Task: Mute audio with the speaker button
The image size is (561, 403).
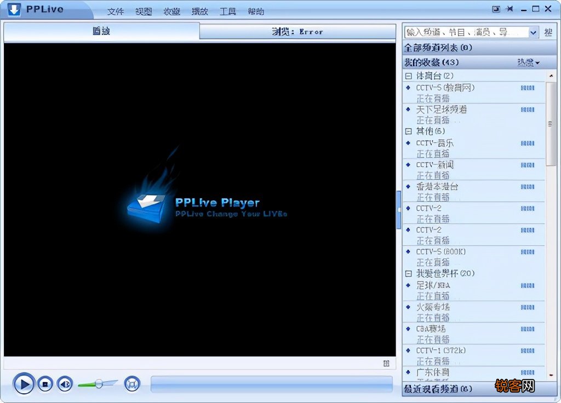Action: click(65, 384)
